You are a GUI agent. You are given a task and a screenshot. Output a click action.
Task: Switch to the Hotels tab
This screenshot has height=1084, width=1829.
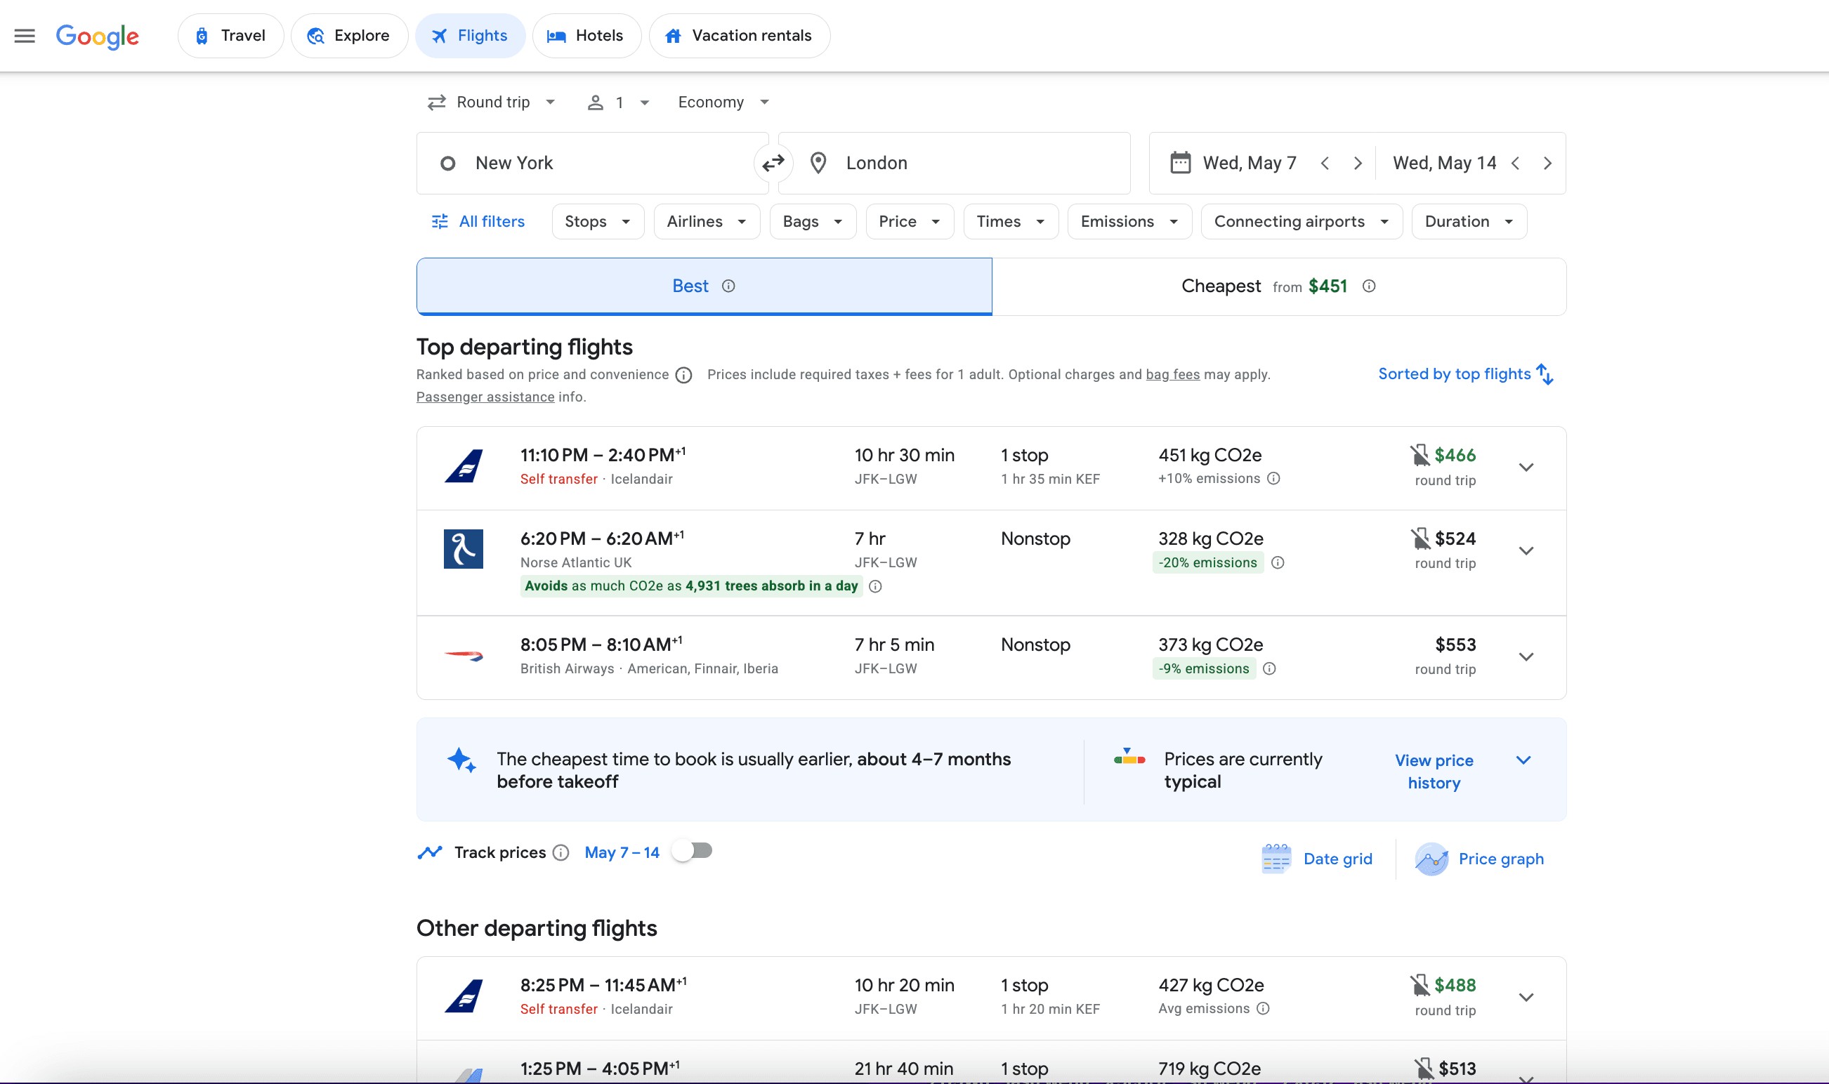(x=586, y=36)
